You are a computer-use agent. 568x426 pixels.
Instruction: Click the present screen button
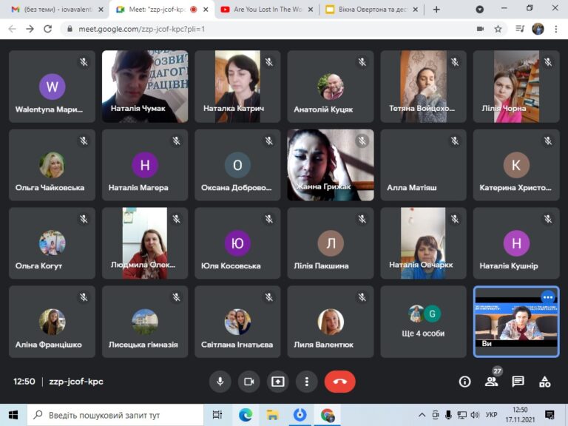tap(278, 382)
